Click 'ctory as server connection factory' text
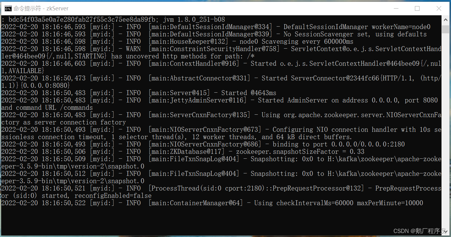 point(64,122)
